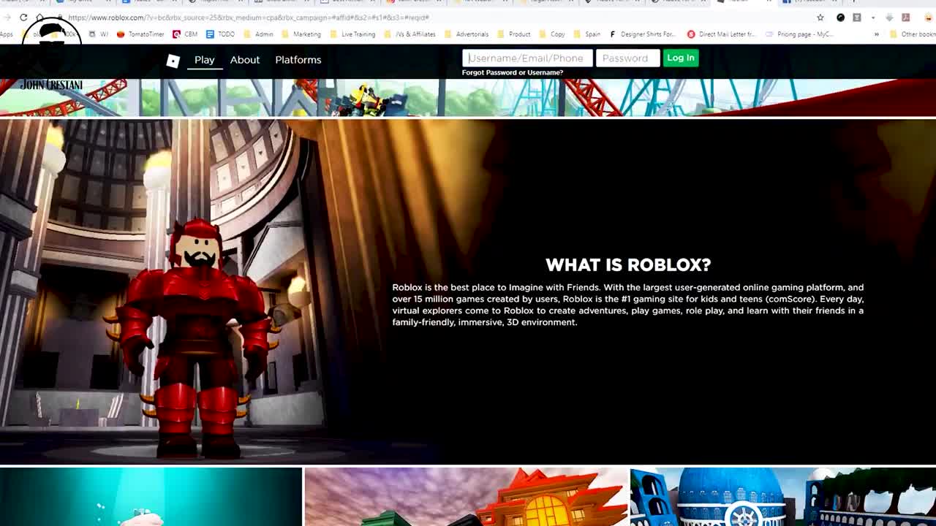
Task: Open the TODO bookmark
Action: pos(220,34)
